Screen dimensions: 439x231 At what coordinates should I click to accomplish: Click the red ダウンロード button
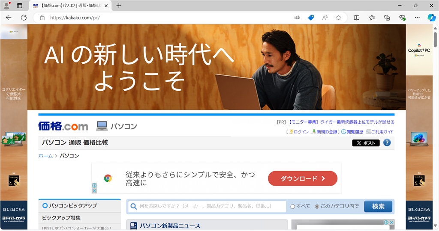(x=303, y=178)
